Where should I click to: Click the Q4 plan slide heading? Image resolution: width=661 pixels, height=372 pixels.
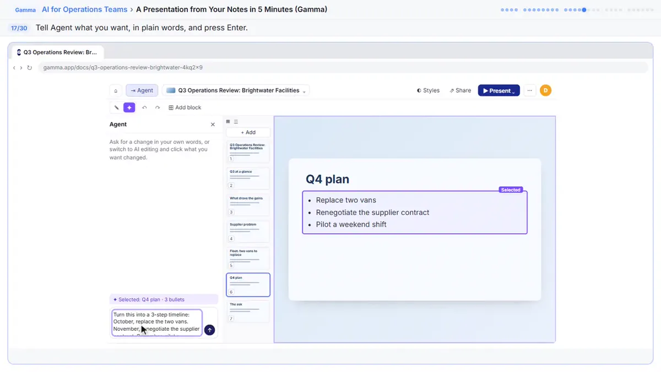coord(327,179)
